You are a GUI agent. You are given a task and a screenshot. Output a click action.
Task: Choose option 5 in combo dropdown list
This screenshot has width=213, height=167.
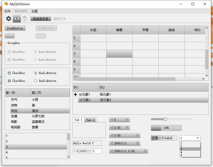coord(190,155)
